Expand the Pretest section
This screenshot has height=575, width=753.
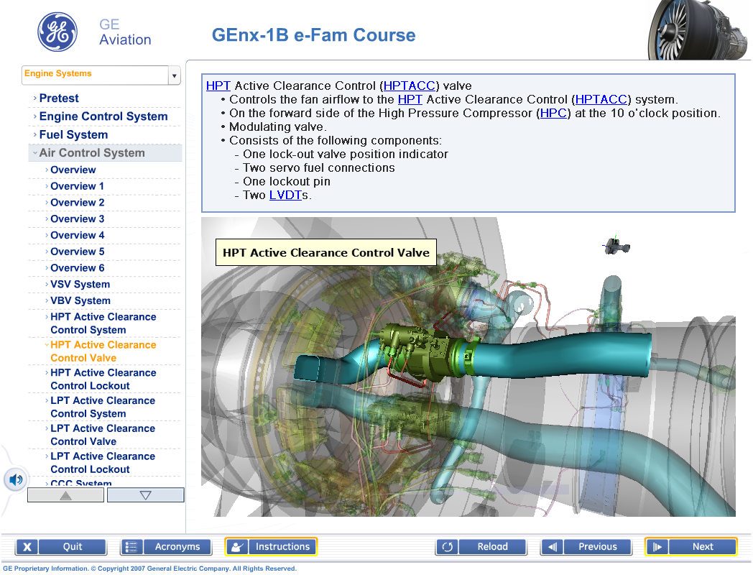tap(59, 98)
